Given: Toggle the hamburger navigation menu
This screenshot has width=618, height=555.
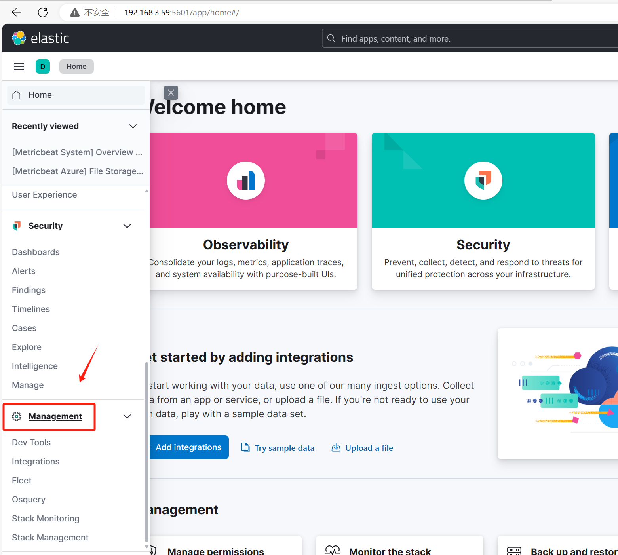Looking at the screenshot, I should (19, 67).
